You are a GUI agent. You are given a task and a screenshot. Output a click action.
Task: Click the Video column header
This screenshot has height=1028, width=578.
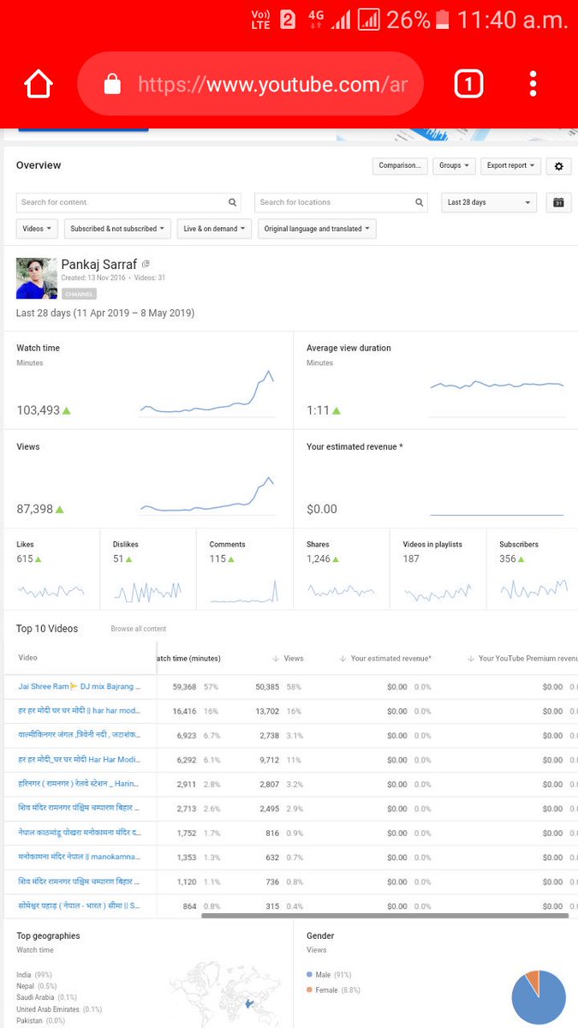pyautogui.click(x=28, y=658)
